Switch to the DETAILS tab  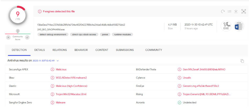click(40, 50)
